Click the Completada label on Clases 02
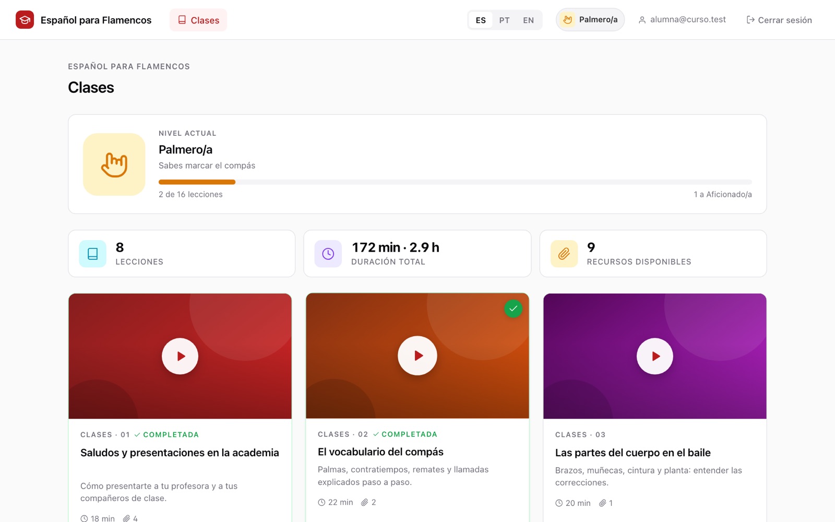This screenshot has height=522, width=835. coord(405,434)
